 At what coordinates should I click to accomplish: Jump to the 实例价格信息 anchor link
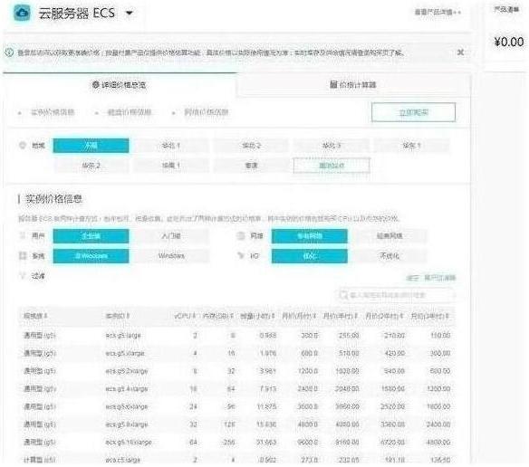pos(53,112)
